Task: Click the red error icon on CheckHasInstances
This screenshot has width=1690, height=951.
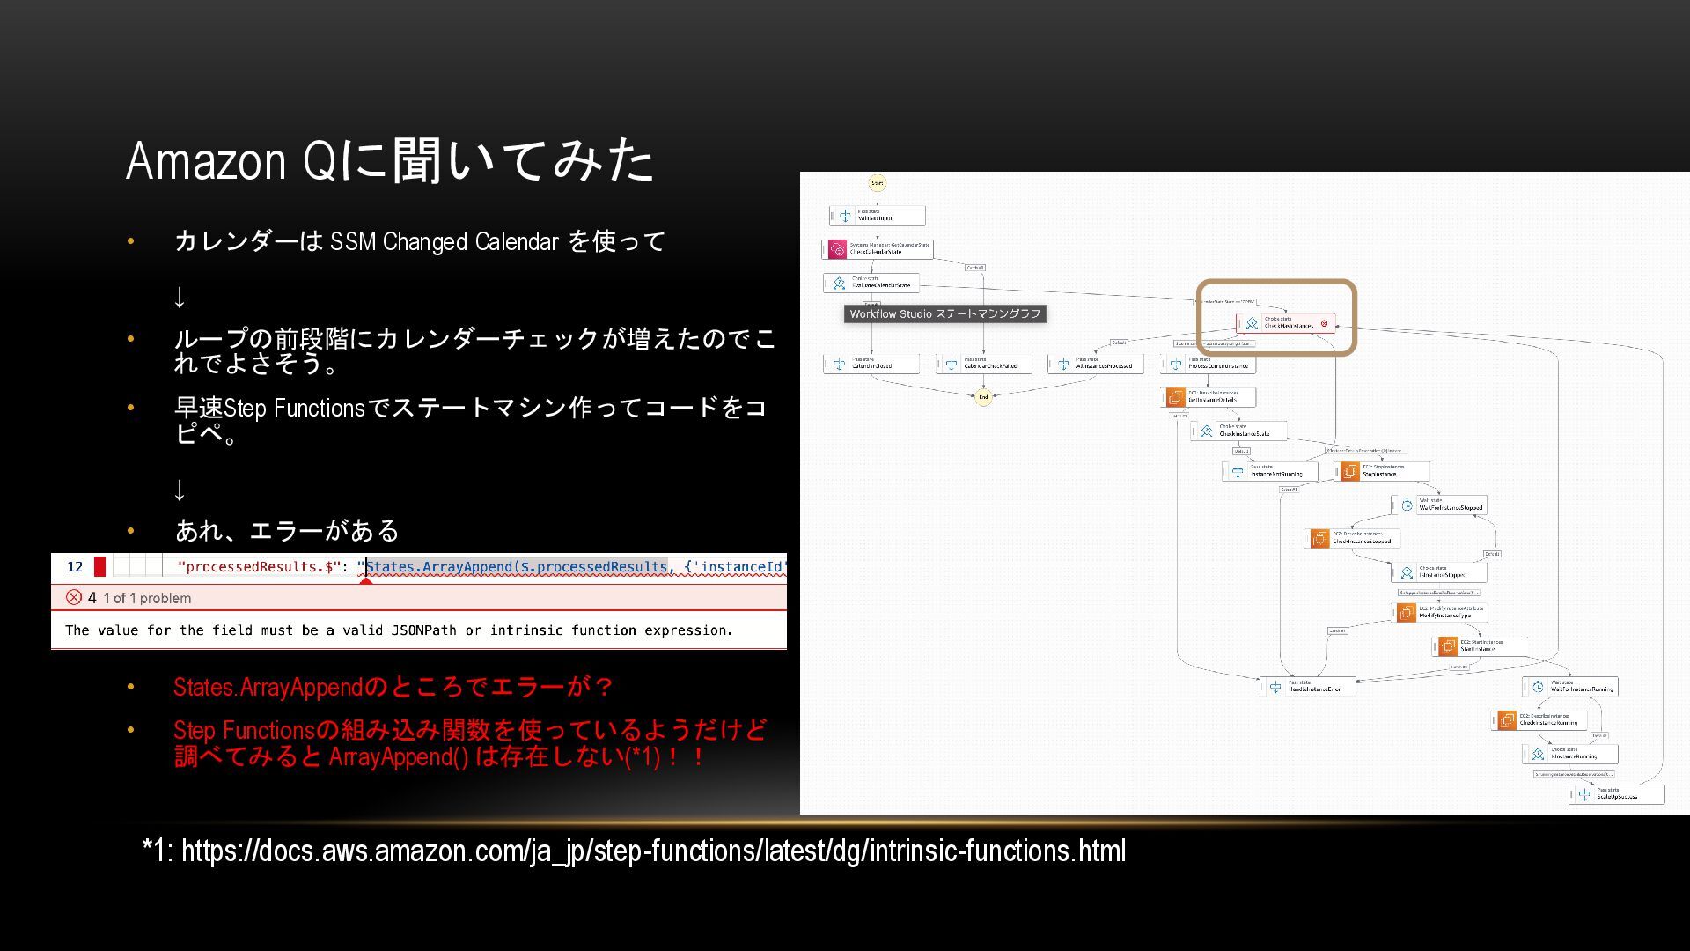Action: pyautogui.click(x=1324, y=323)
